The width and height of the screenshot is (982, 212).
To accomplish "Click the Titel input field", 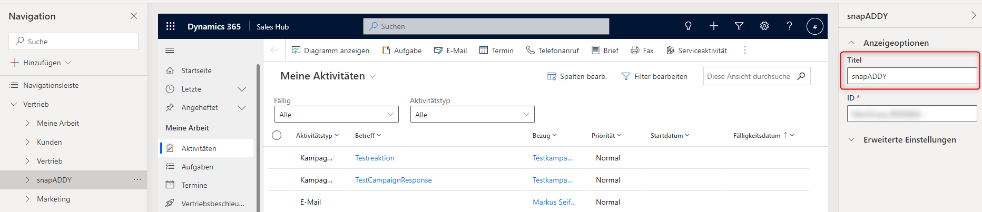I will [912, 76].
